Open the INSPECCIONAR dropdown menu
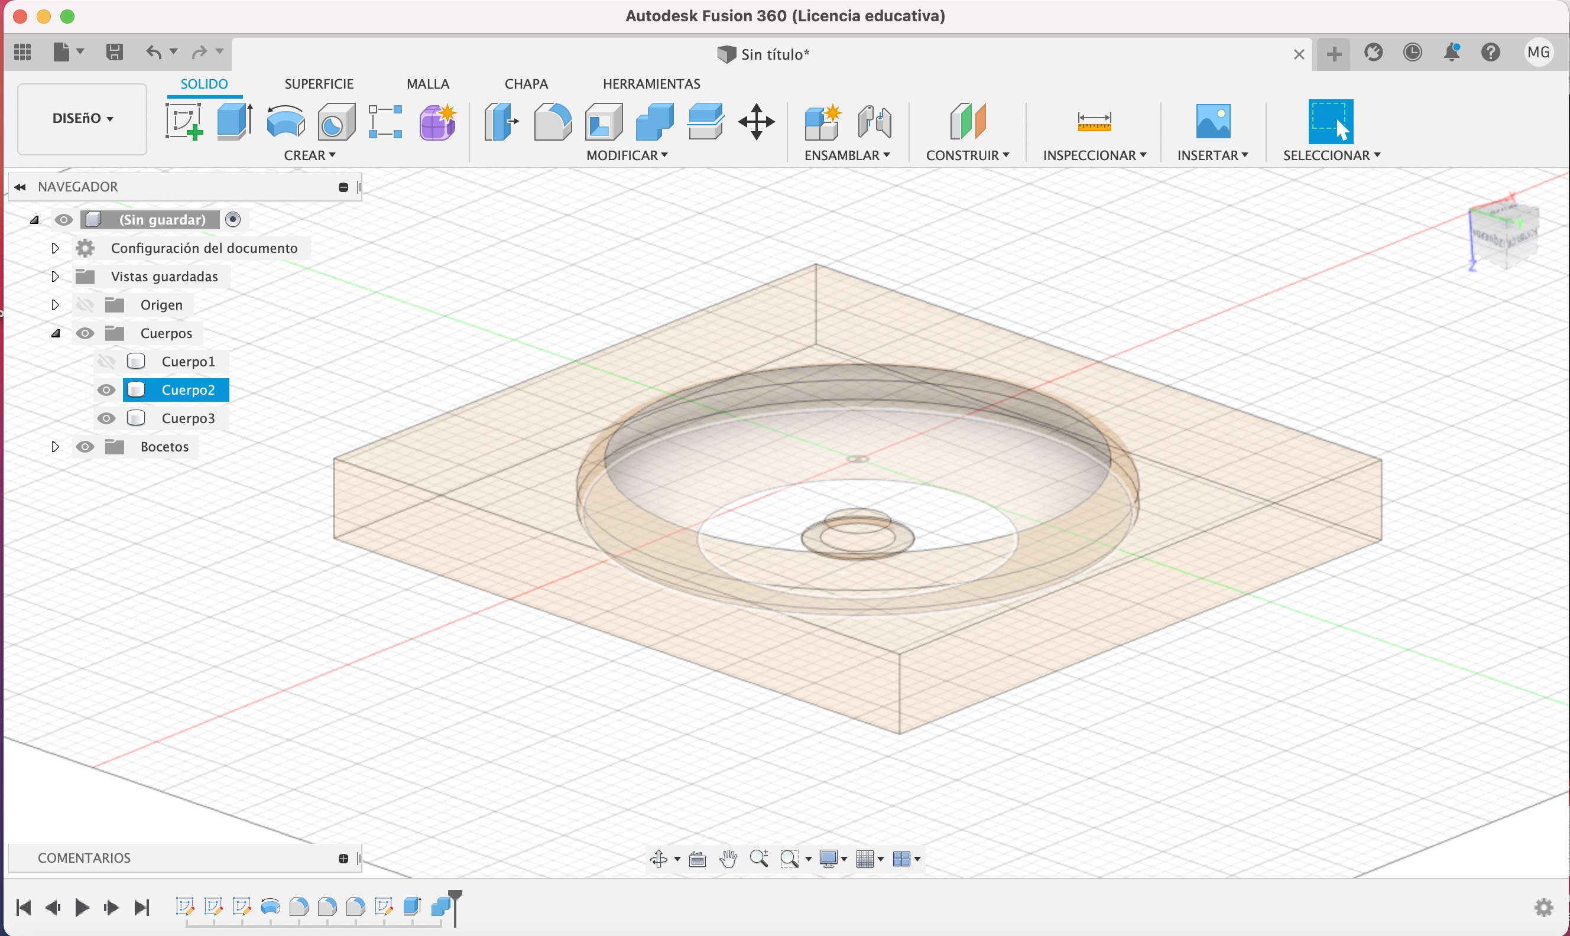 click(x=1094, y=155)
